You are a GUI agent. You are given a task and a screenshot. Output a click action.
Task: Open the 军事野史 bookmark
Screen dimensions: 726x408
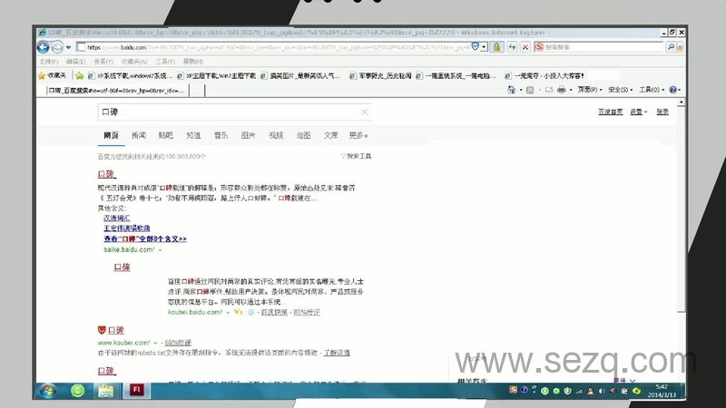(380, 75)
